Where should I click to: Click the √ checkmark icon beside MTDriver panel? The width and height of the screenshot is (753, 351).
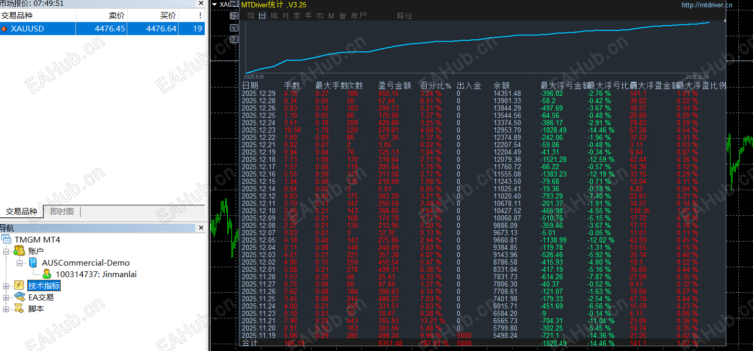[234, 28]
